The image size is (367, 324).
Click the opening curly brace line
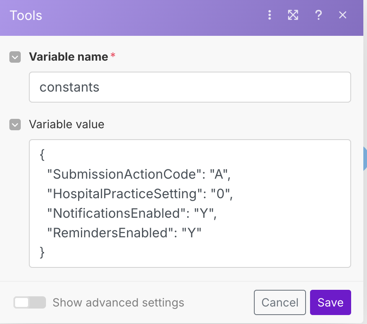(x=42, y=155)
